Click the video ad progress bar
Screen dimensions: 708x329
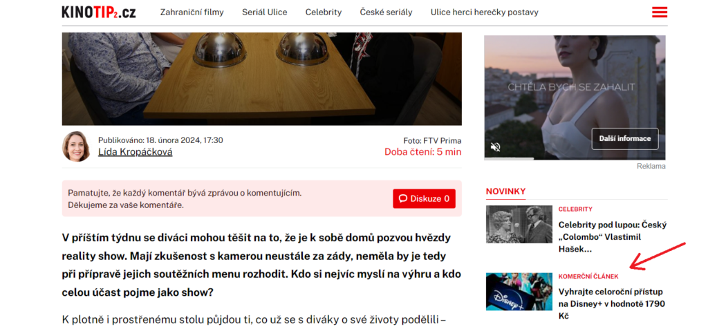tap(575, 158)
